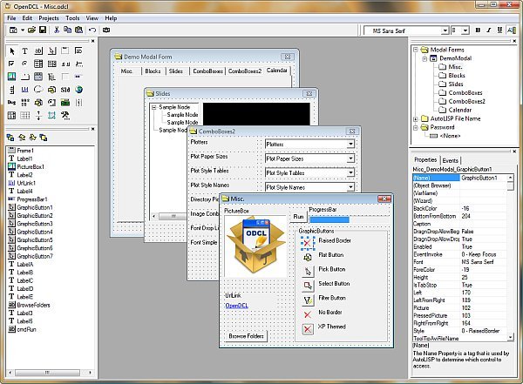Image resolution: width=523 pixels, height=384 pixels.
Task: Select the Misc. node in project tree
Action: point(455,67)
